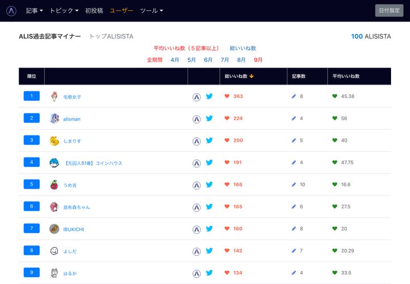
Task: Open the ツール dropdown menu
Action: [x=152, y=11]
